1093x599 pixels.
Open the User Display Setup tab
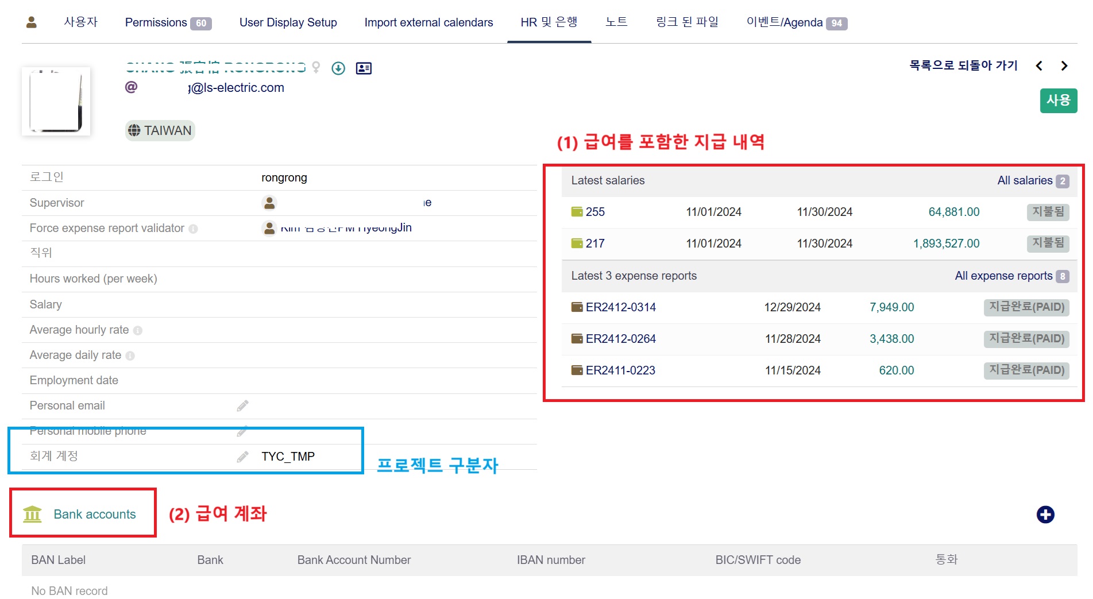click(288, 22)
